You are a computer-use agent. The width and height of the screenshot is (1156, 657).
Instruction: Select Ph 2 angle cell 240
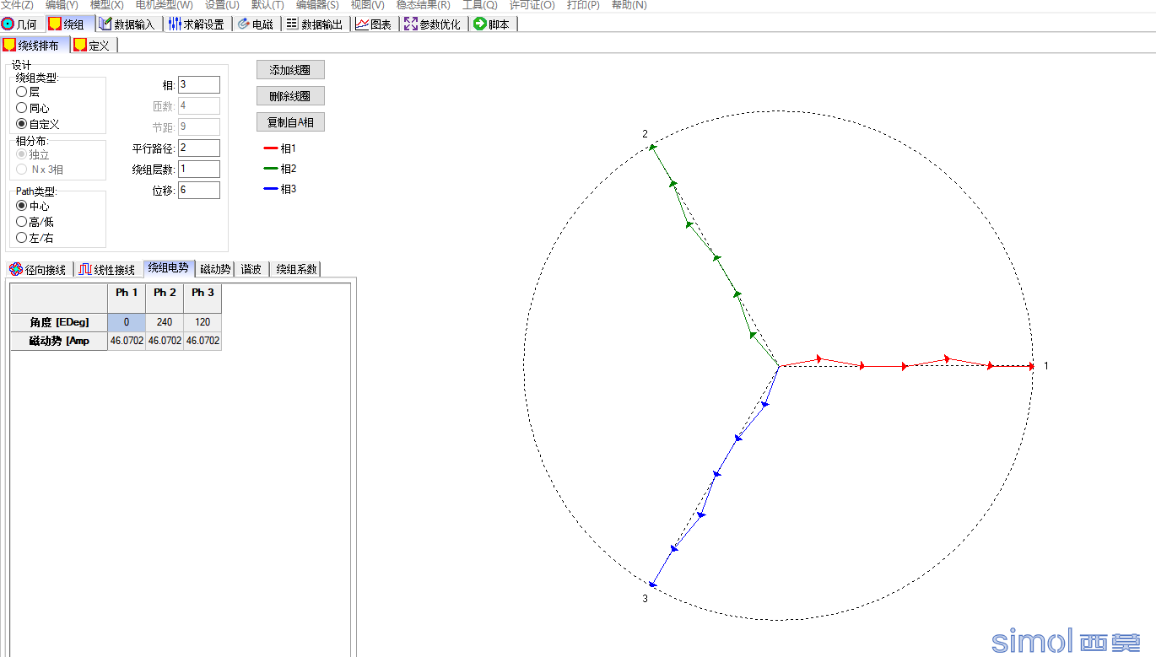[x=165, y=322]
